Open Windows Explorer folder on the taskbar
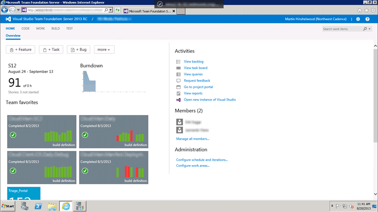This screenshot has width=378, height=212. click(52, 206)
